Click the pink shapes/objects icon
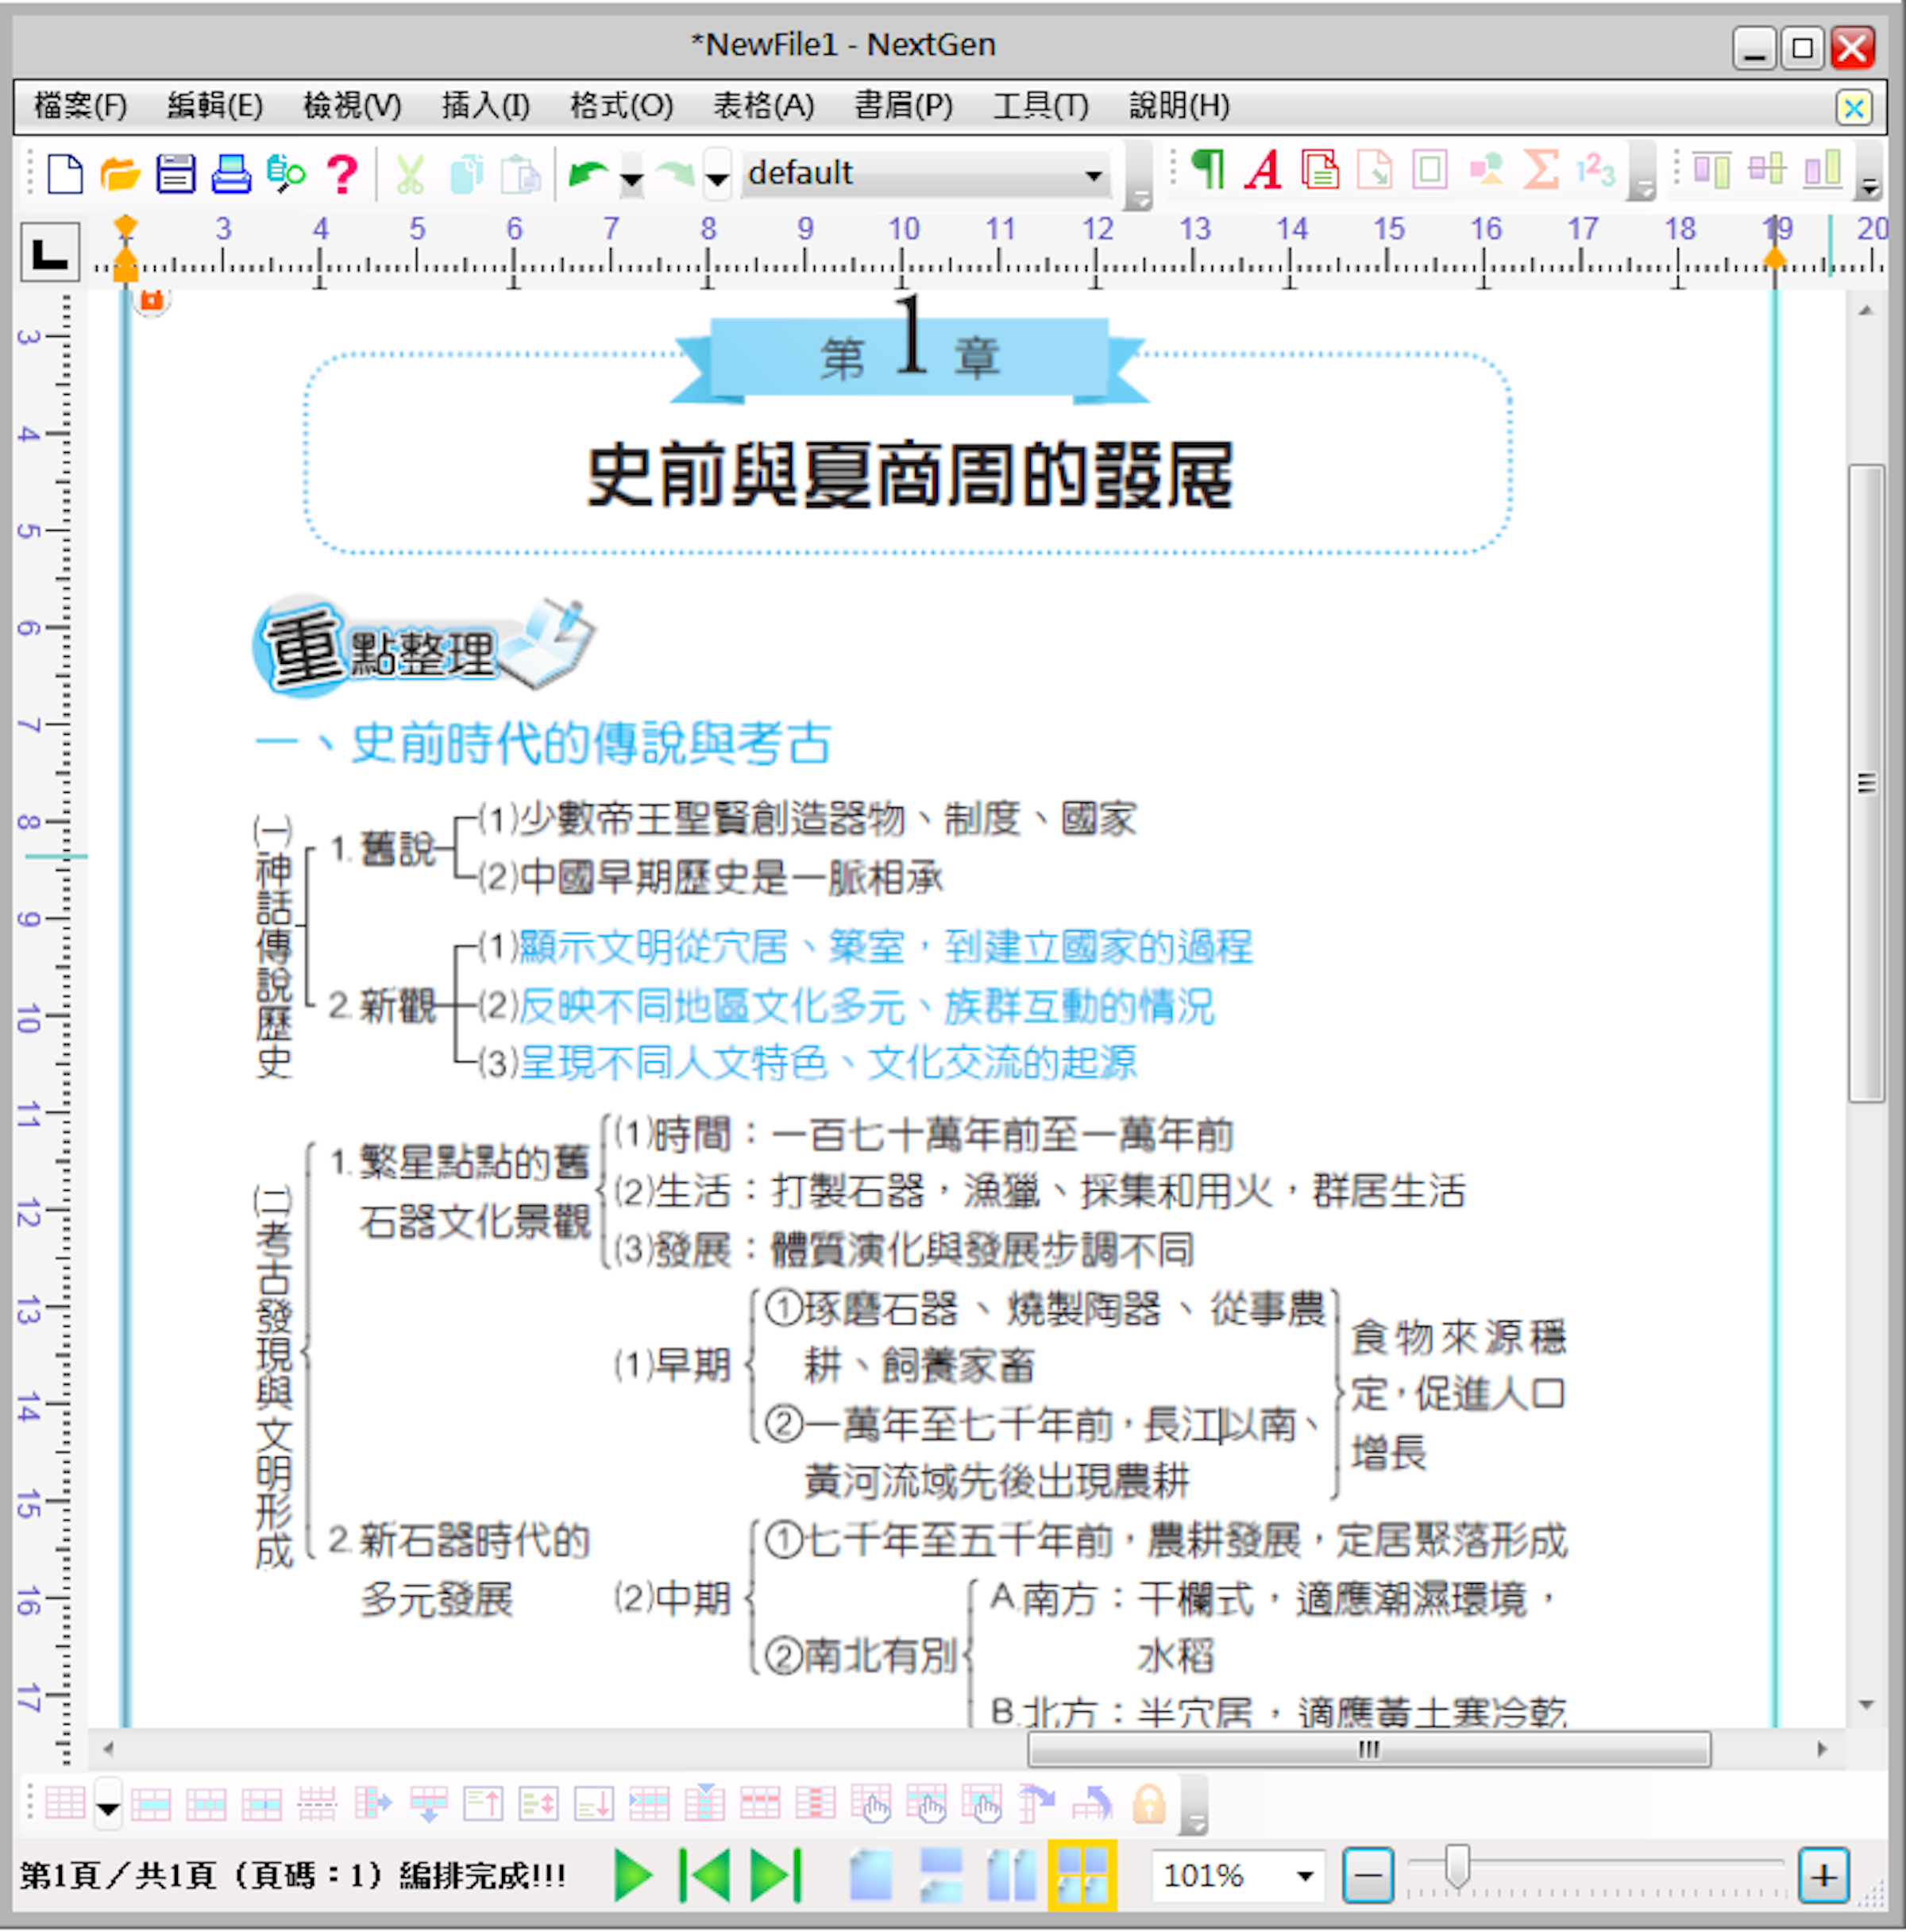 (1486, 169)
